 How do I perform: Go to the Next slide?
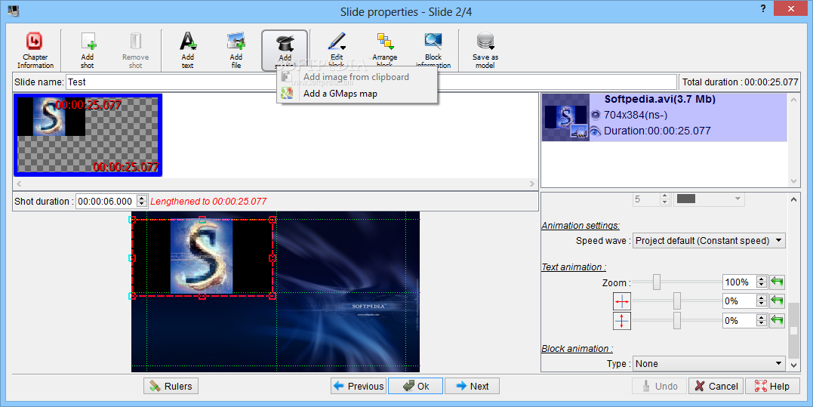point(472,387)
